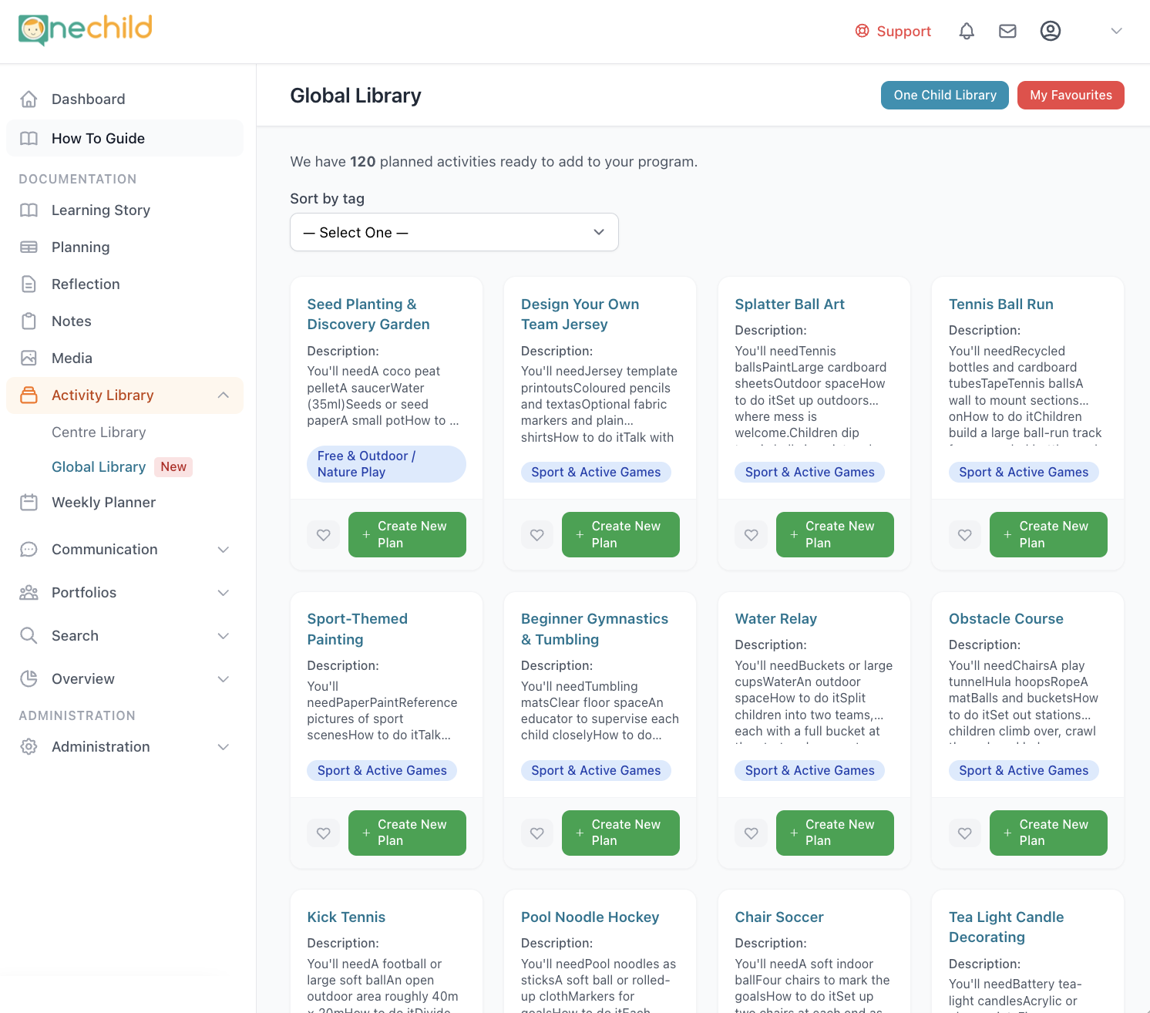Collapse the Activity Library chevron

[x=224, y=395]
